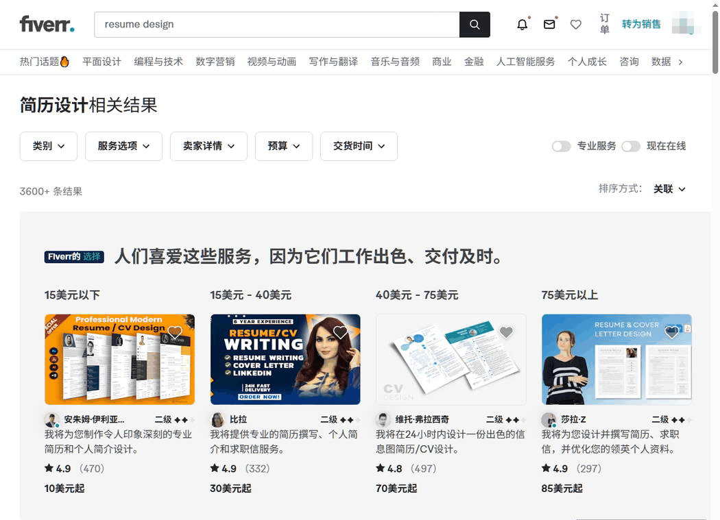The image size is (720, 520).
Task: Click seller avatar of 维托·弗拉西奇
Action: pyautogui.click(x=383, y=419)
